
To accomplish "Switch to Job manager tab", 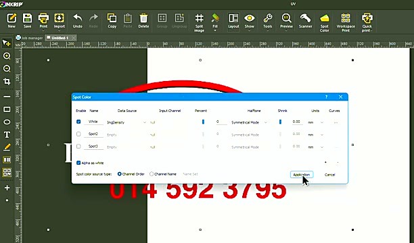I will (x=29, y=38).
